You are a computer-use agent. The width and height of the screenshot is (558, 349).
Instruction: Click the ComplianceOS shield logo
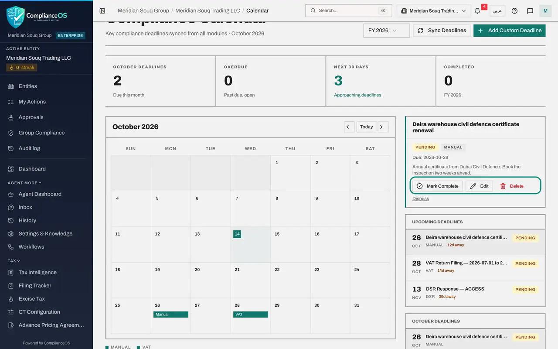(x=15, y=17)
